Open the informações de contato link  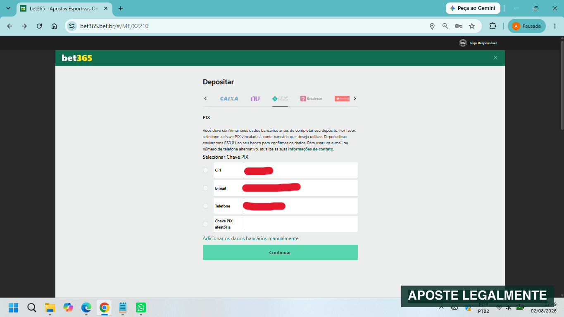[310, 149]
